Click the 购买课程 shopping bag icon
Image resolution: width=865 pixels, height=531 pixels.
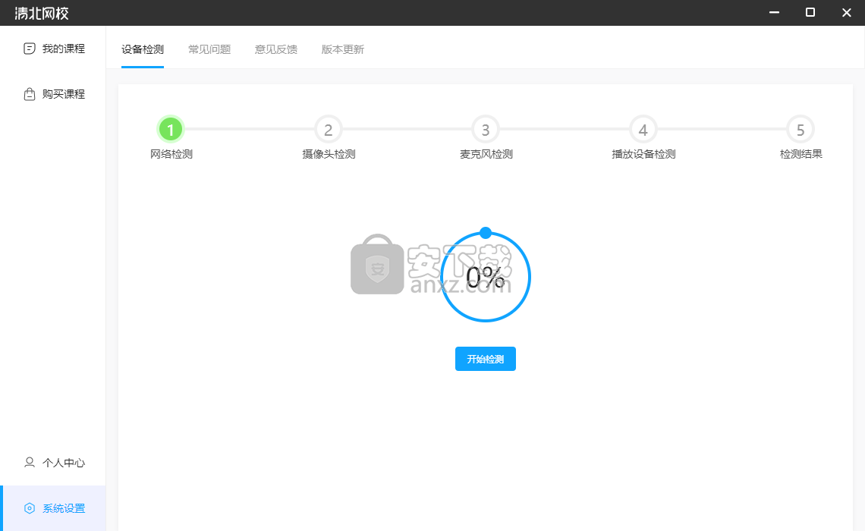click(30, 94)
